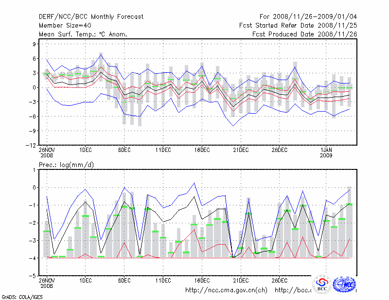
Task: Click the Prec.: log(mm/d) panel label
Action: [66, 165]
